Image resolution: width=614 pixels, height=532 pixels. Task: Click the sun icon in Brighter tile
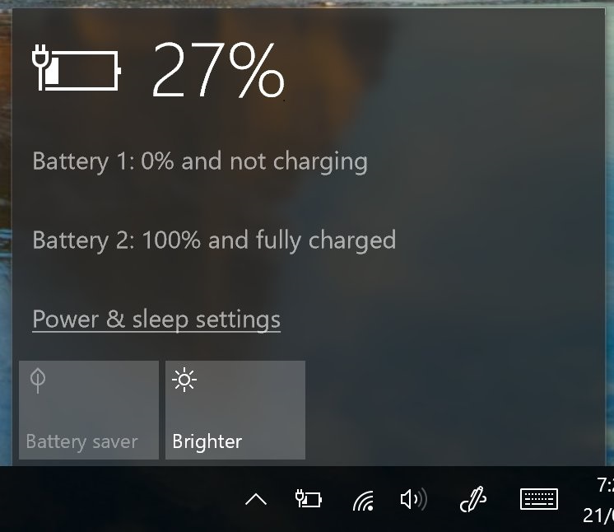(x=184, y=380)
